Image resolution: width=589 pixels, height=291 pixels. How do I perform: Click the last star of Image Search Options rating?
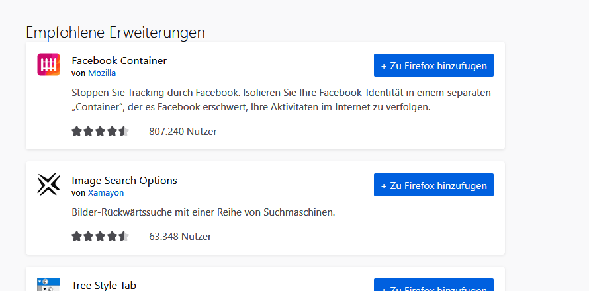pos(124,236)
